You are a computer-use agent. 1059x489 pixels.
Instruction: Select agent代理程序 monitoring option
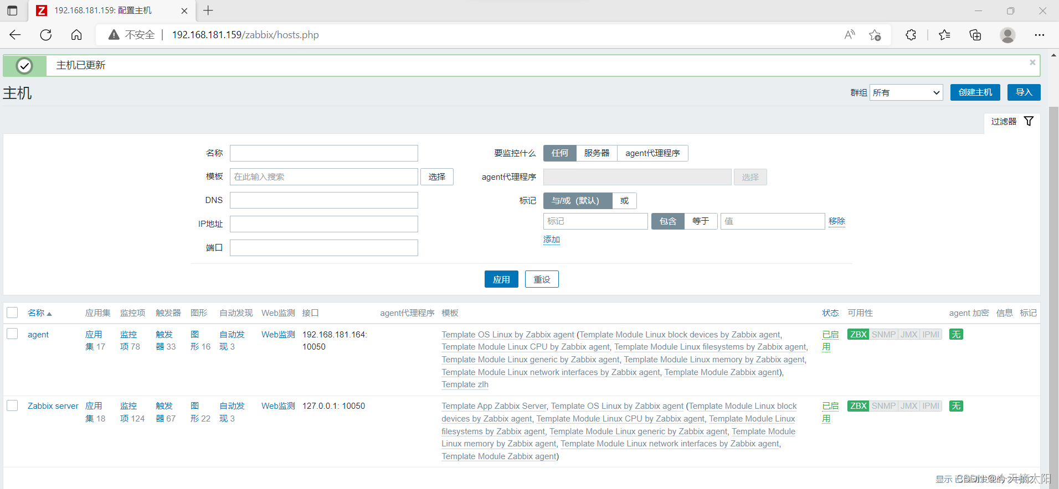tap(653, 153)
